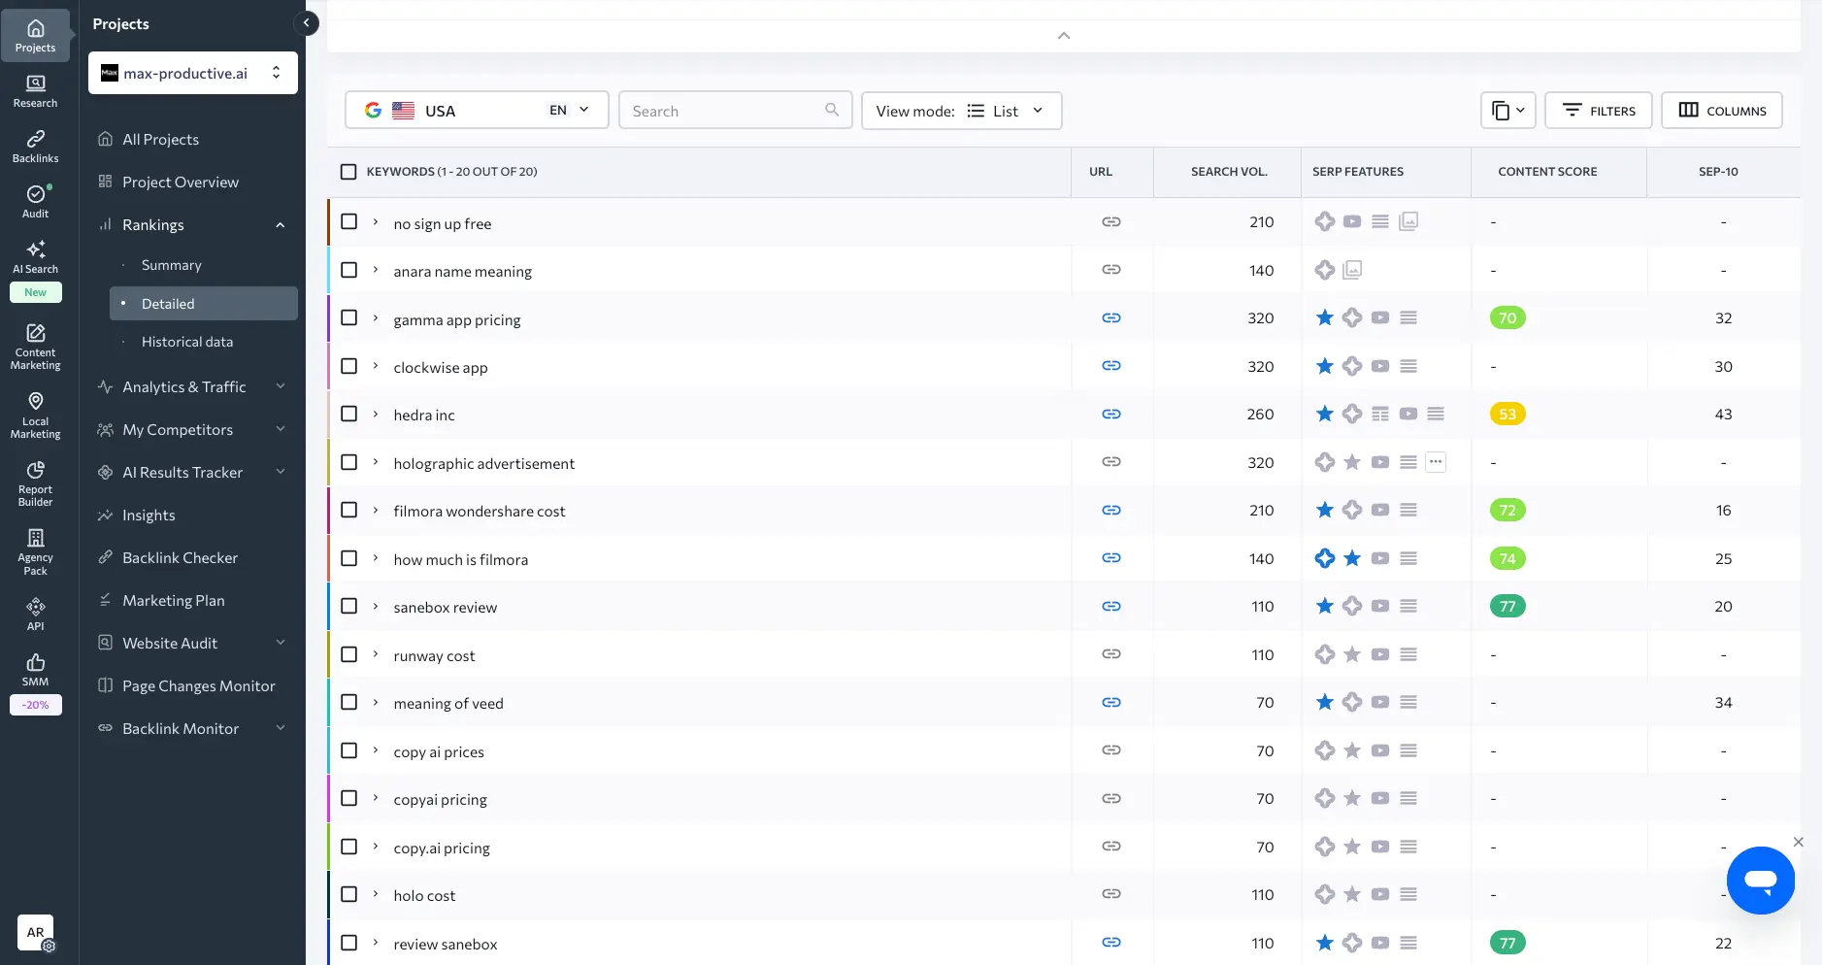Expand Analytics & Traffic menu
Screen dimensions: 1822x965
coord(192,386)
